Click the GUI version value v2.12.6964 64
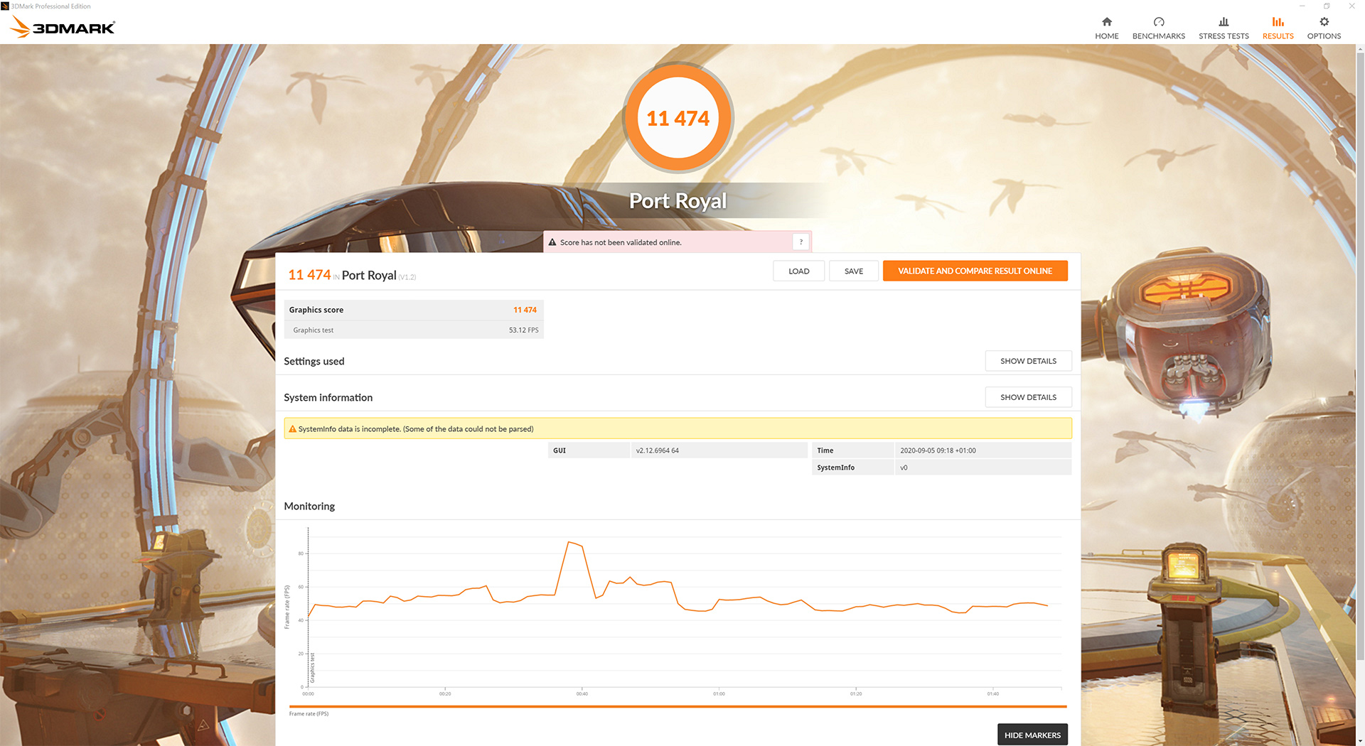This screenshot has width=1365, height=746. (x=657, y=450)
